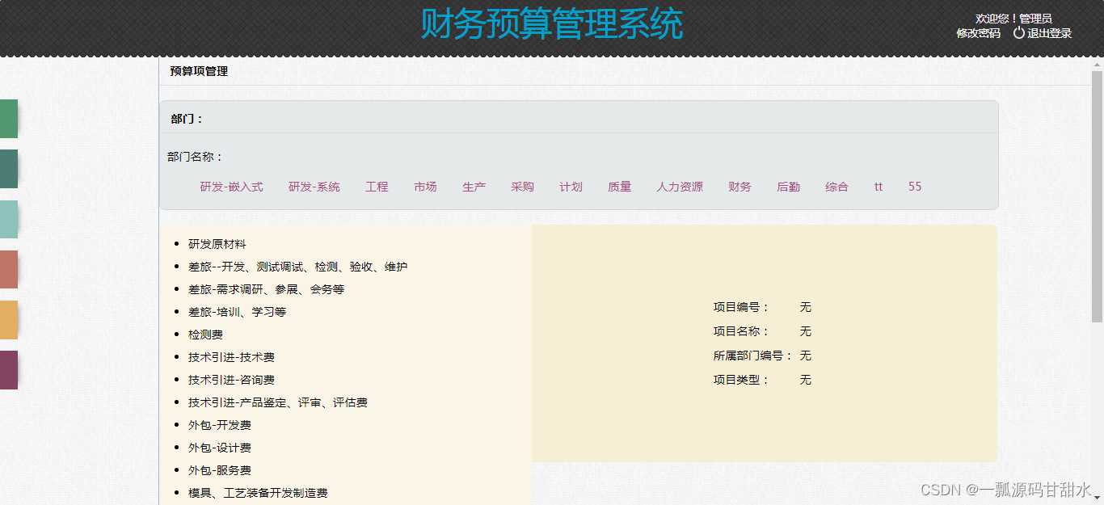1104x505 pixels.
Task: Select item 技术引进-产品鉴定、评审、评估费
Action: pos(278,402)
